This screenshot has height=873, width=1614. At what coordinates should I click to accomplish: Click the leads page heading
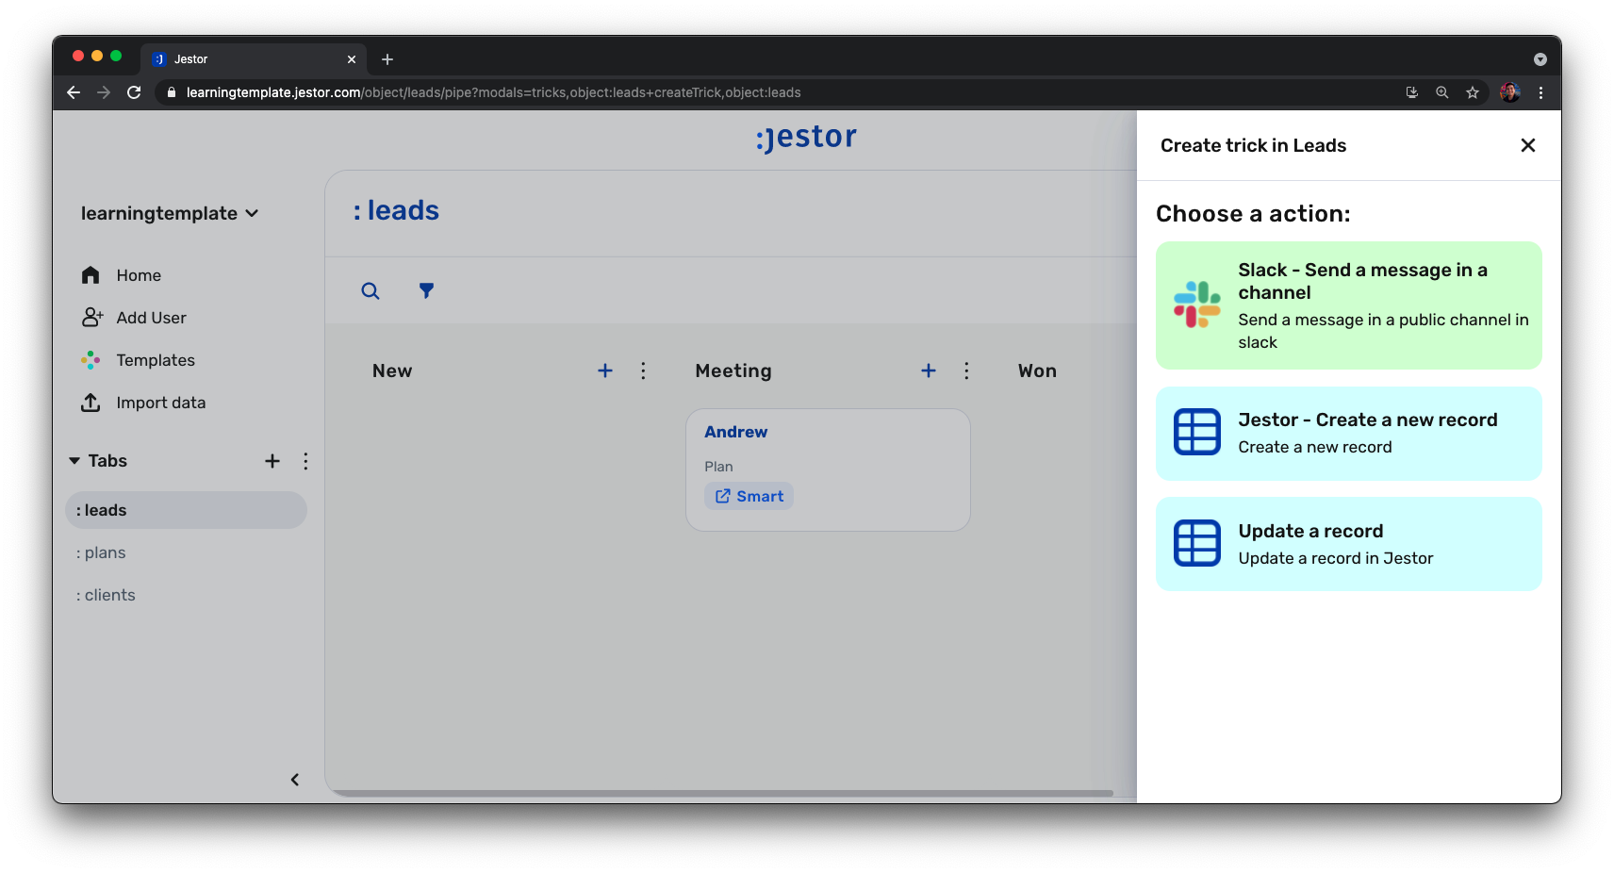click(396, 210)
